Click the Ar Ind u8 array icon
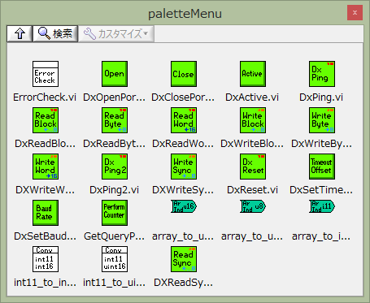The width and height of the screenshot is (370, 303). pos(253,206)
